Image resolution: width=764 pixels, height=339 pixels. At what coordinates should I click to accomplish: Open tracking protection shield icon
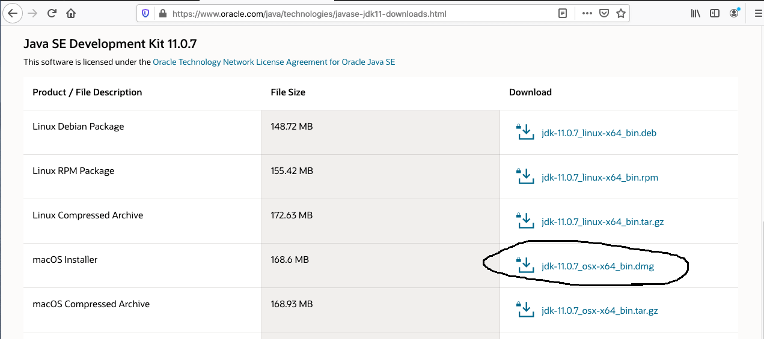click(x=145, y=13)
